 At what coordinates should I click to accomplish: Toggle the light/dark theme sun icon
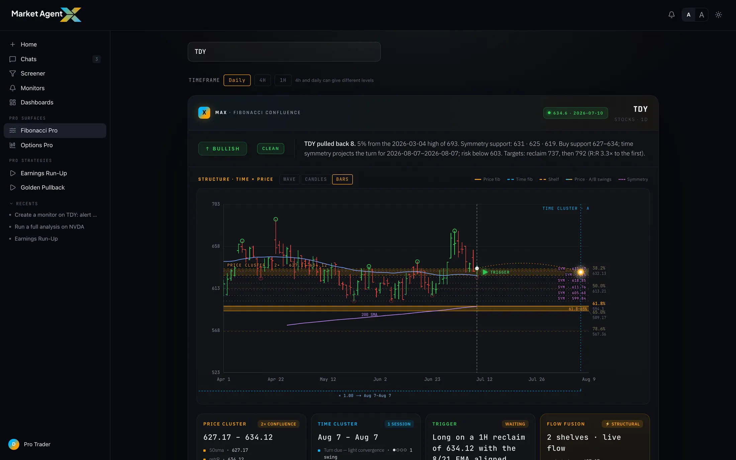[x=718, y=15]
